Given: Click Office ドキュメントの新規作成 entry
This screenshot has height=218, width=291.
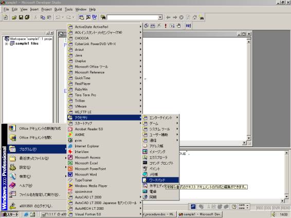Looking at the screenshot, I should point(37,128).
